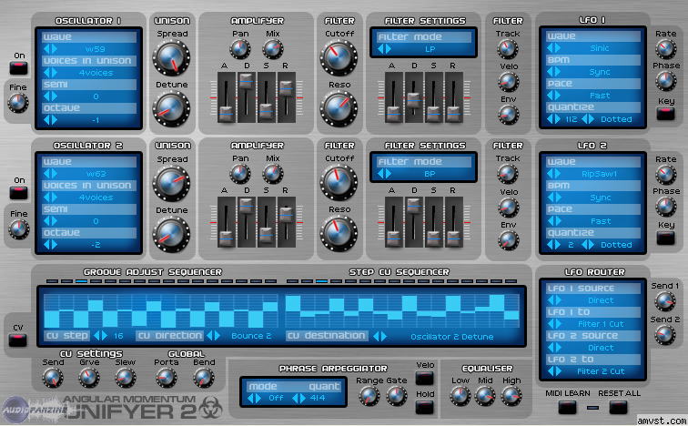Click left arrow of LFO 2 wave selector

coord(551,173)
